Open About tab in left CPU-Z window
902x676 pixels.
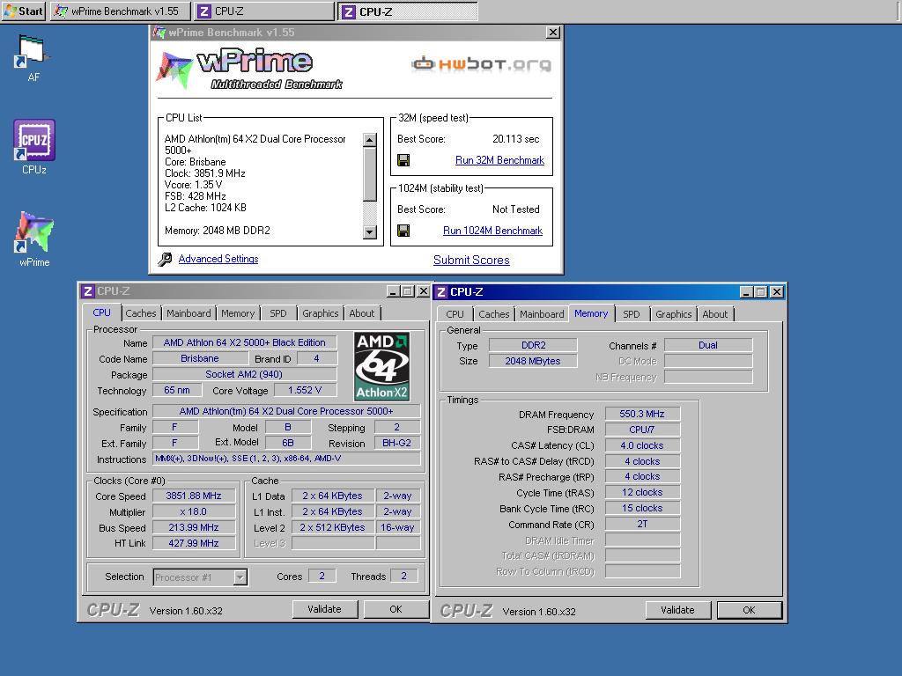click(x=362, y=313)
